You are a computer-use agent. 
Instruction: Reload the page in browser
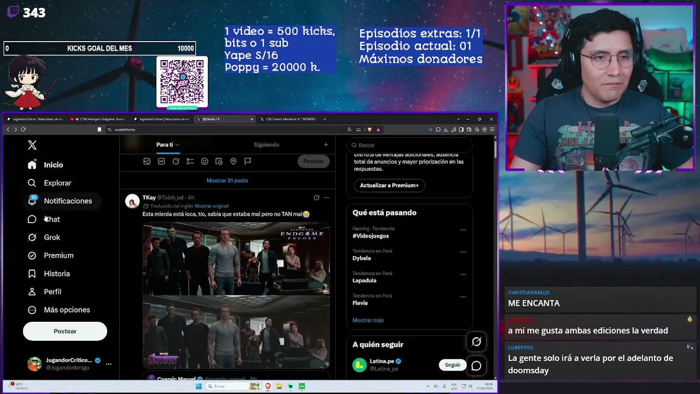tap(24, 130)
